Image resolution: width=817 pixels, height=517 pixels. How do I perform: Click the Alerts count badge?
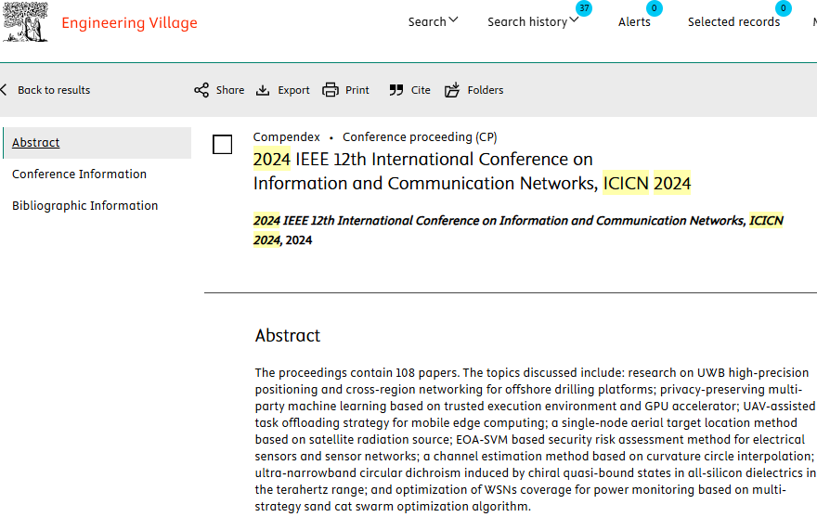click(654, 8)
